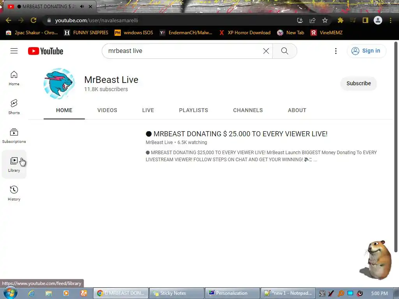The height and width of the screenshot is (299, 399).
Task: Launch Internet Explorer from taskbar
Action: tap(31, 293)
